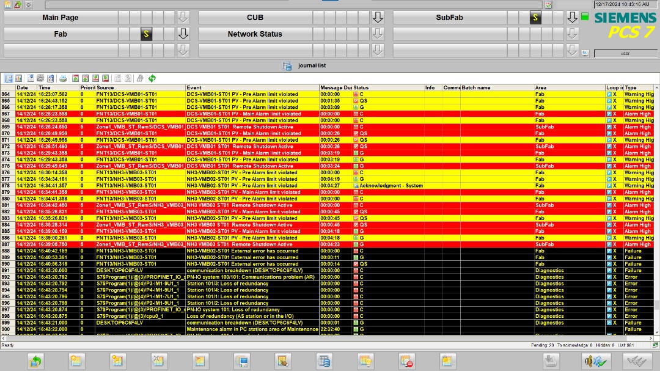The image size is (660, 371).
Task: Open the SubFab area overview
Action: [x=450, y=18]
